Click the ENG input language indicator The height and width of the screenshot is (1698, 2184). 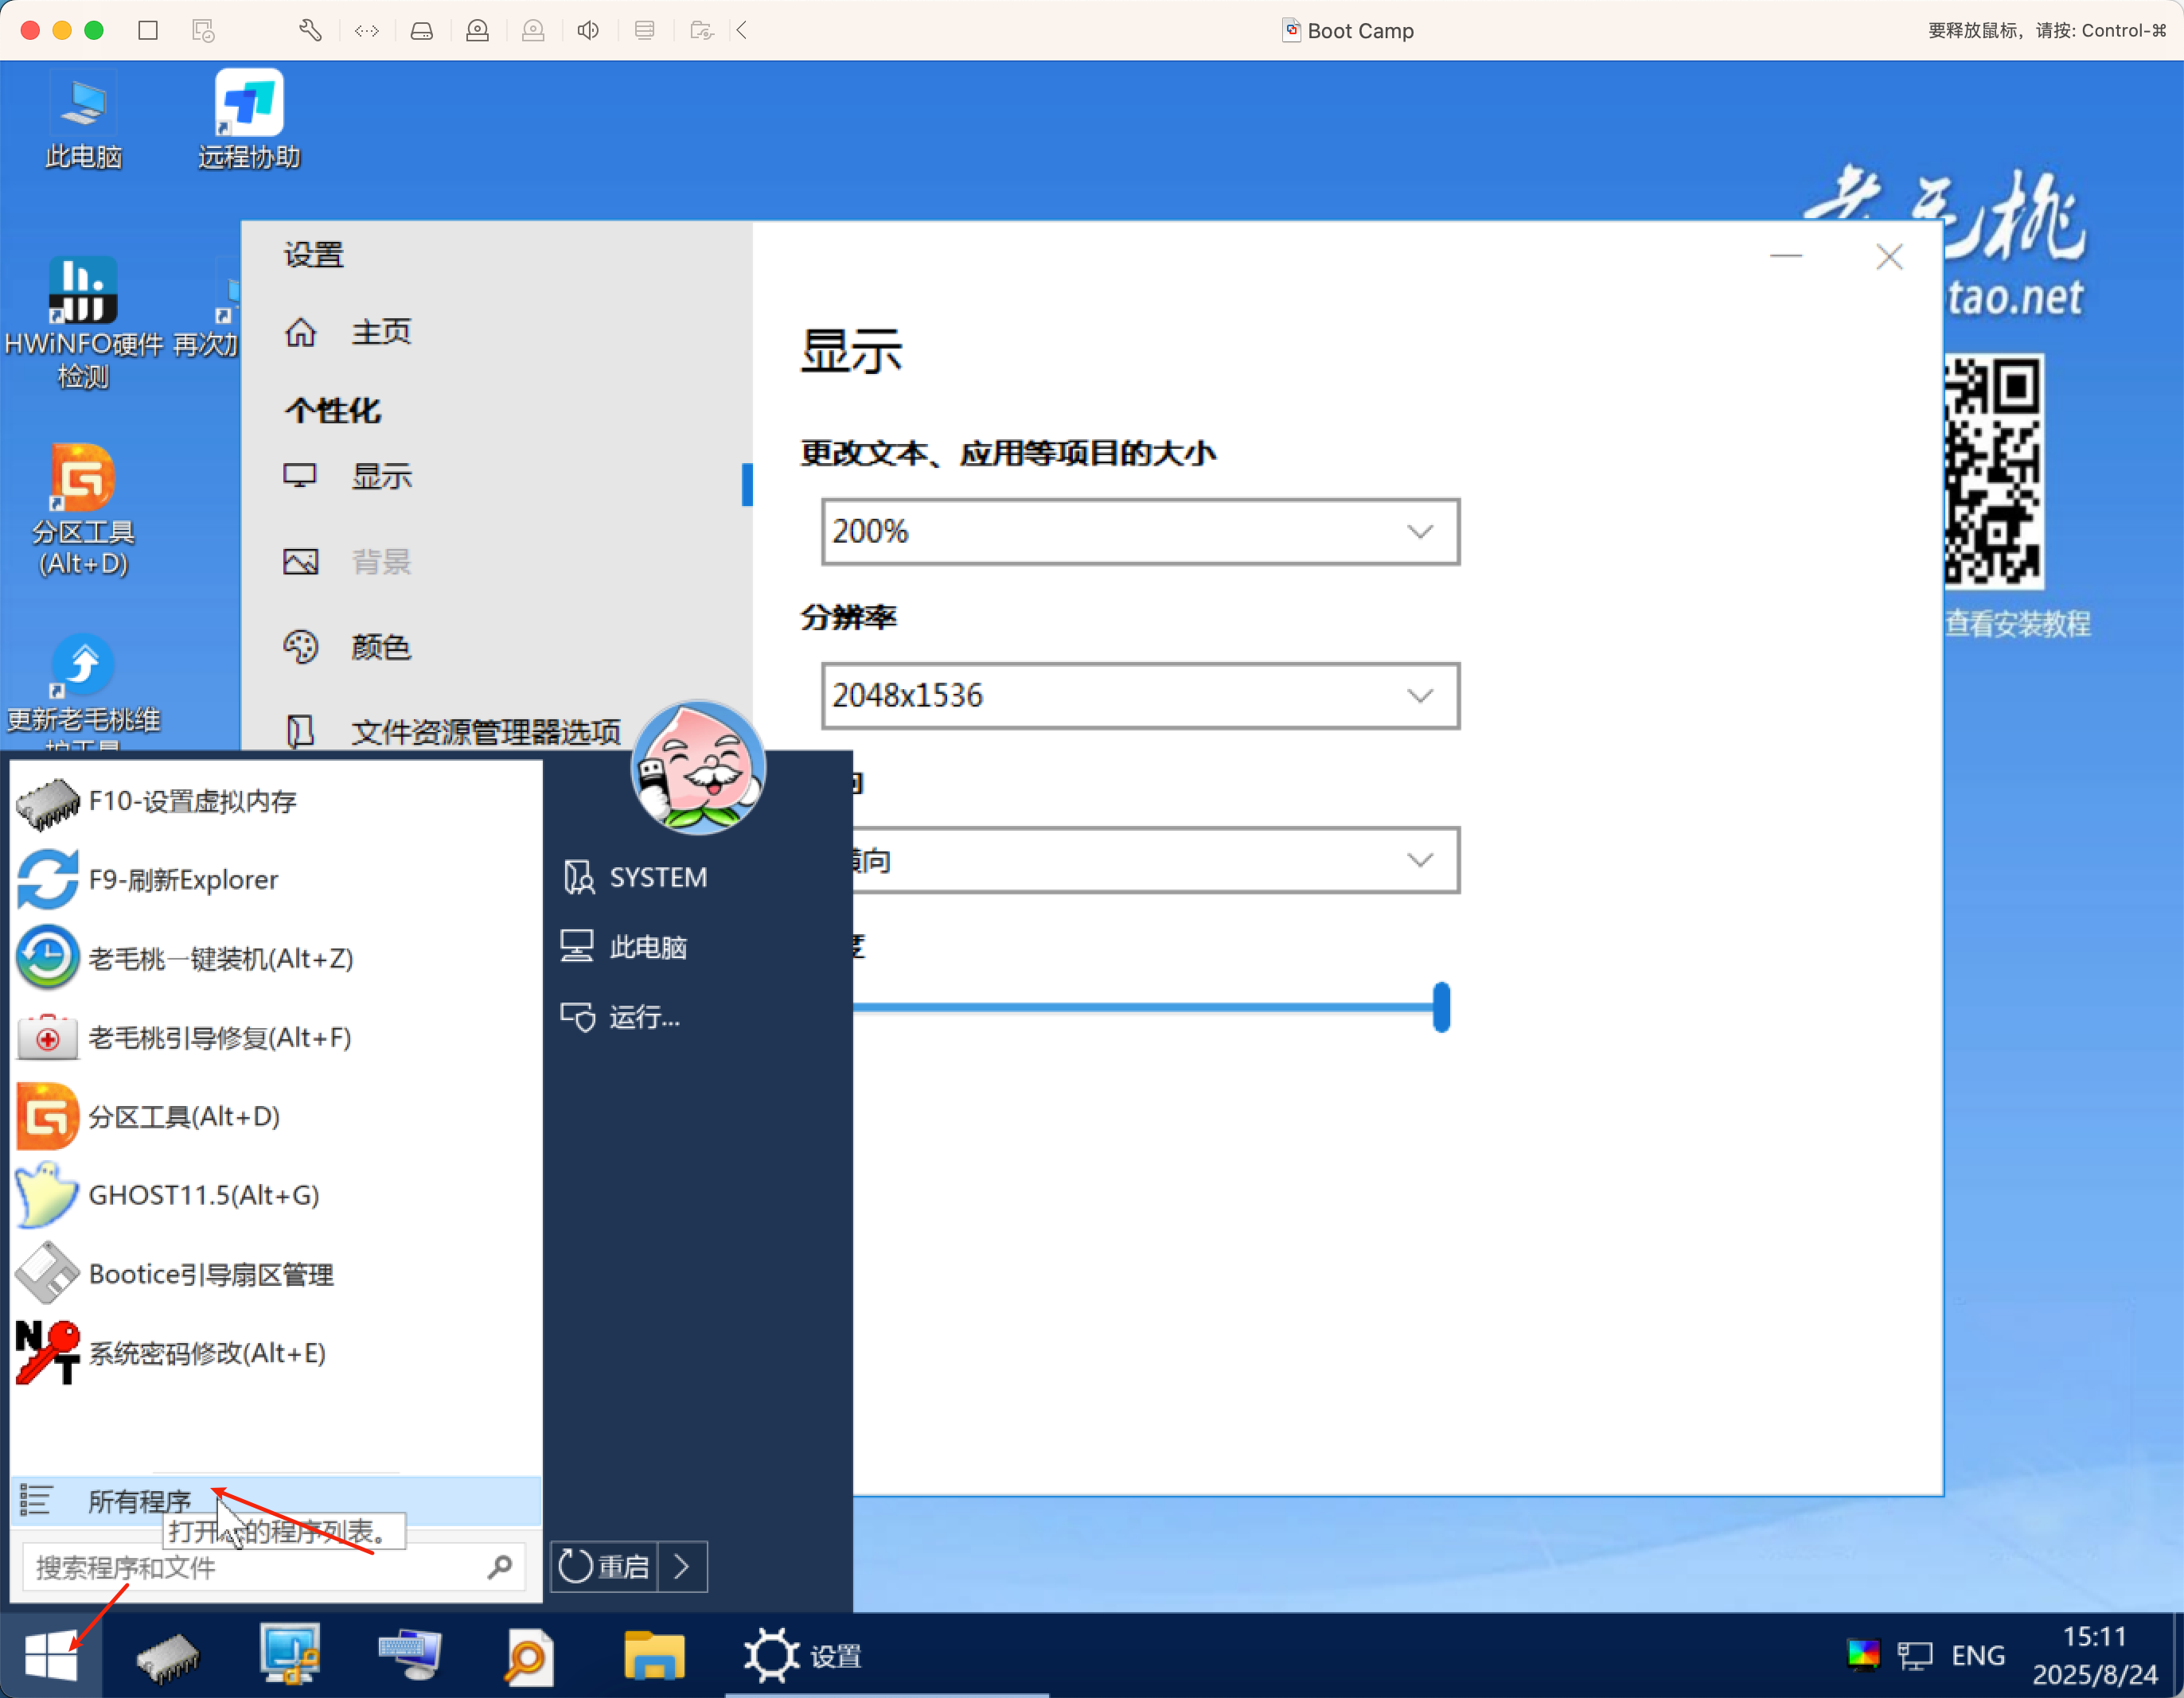[1978, 1656]
